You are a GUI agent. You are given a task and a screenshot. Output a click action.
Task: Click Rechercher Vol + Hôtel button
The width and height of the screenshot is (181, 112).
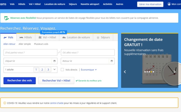tap(56, 81)
